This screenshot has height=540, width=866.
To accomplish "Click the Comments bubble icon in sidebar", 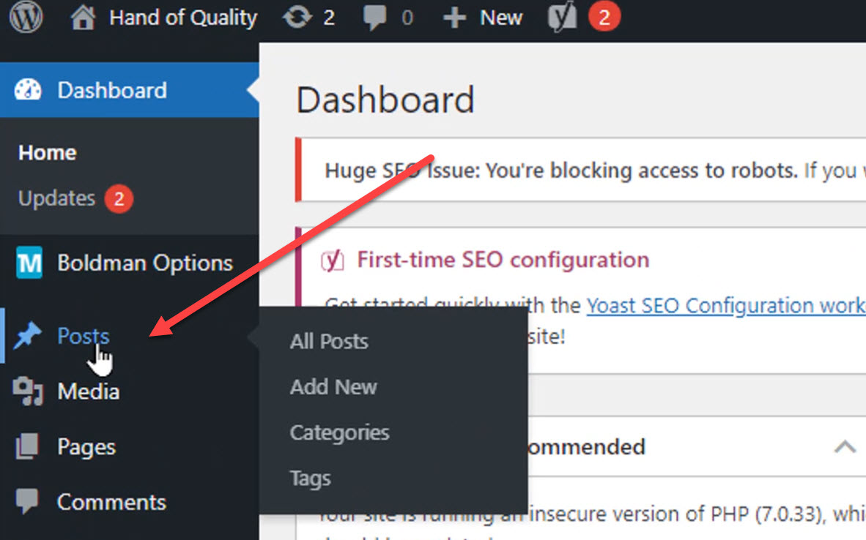I will (27, 500).
